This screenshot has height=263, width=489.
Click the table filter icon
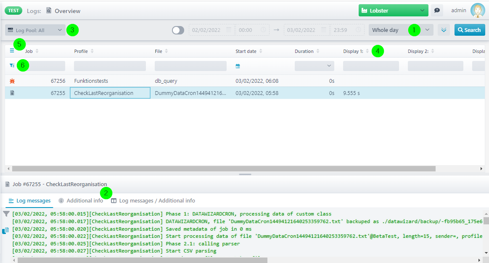point(12,66)
